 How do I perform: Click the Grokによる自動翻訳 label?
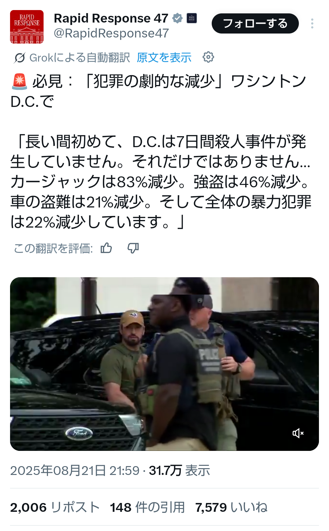coord(80,58)
